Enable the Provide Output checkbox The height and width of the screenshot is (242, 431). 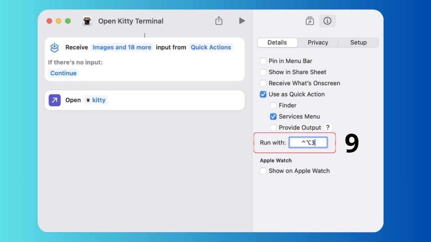tap(273, 128)
